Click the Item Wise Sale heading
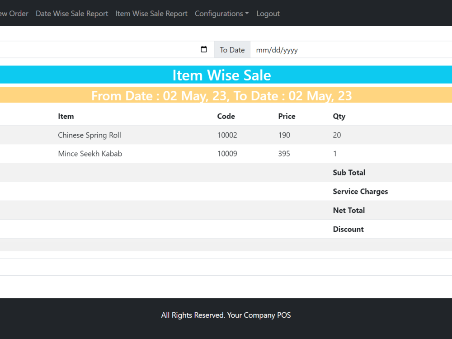This screenshot has width=452, height=339. click(221, 75)
